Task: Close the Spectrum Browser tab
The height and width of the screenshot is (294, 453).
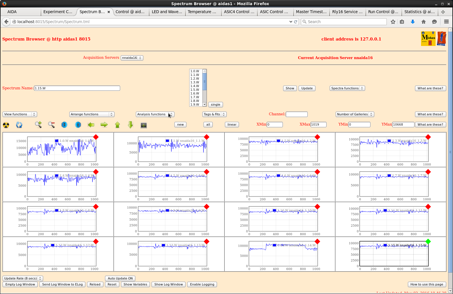Action: pos(109,12)
